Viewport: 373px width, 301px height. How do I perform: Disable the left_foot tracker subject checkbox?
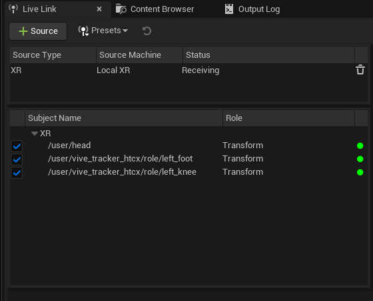click(x=17, y=159)
